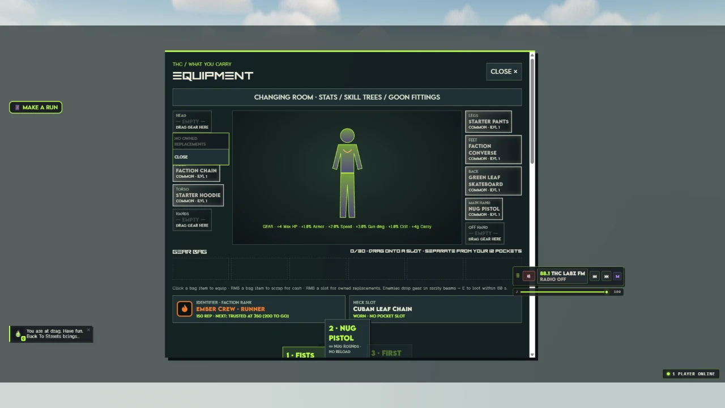725x408 pixels.
Task: Click the Equipment panel vertical scrollbar
Action: coord(532,110)
